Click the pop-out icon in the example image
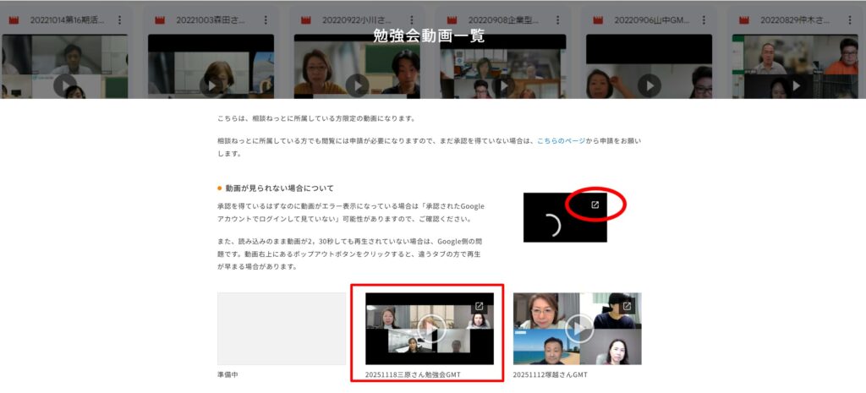The height and width of the screenshot is (393, 866). tap(595, 205)
